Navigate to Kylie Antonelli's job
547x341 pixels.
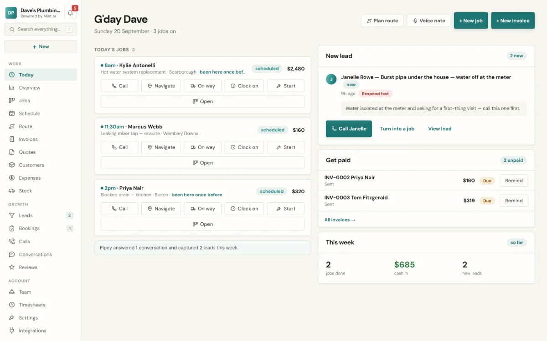[161, 86]
